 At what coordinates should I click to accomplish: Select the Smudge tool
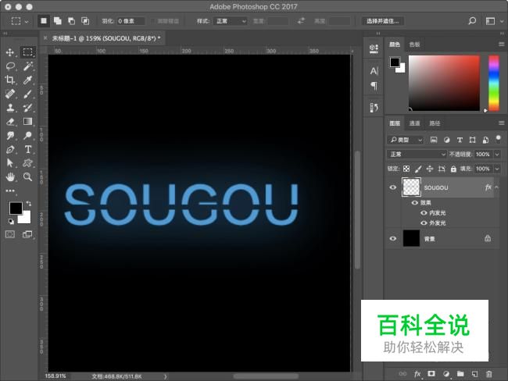click(x=10, y=135)
